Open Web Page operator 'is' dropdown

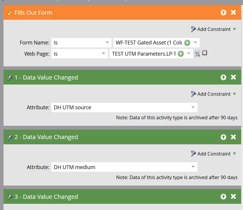click(x=80, y=54)
